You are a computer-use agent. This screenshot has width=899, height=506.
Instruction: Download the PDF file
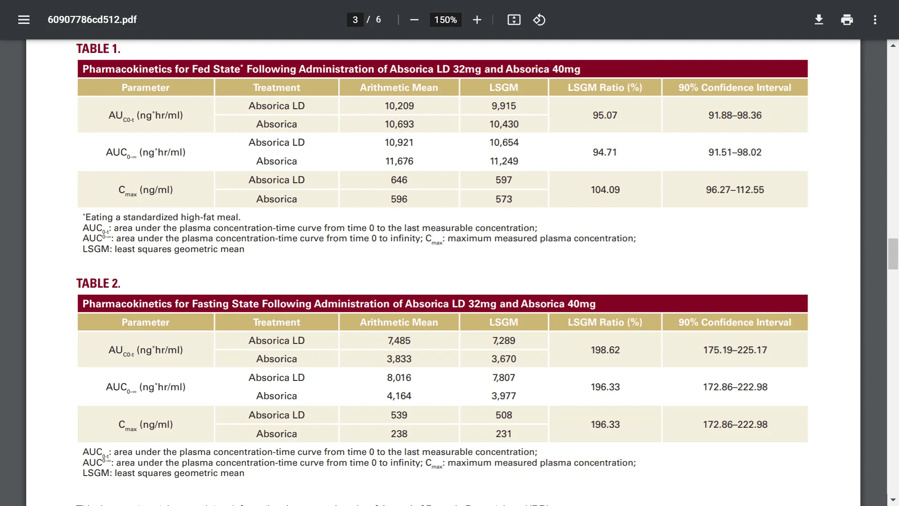(x=818, y=20)
